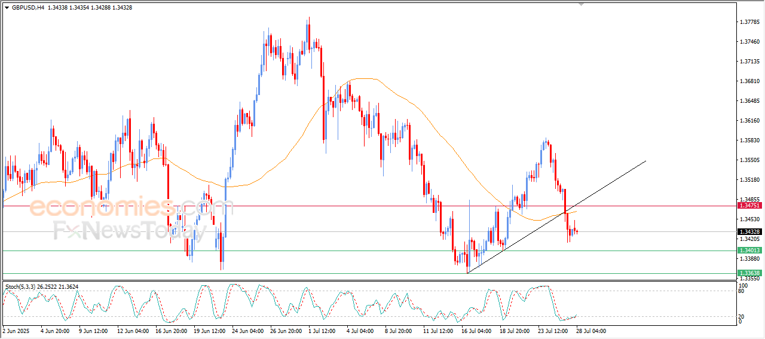Viewport: 765px width, 339px height.
Task: Click the Stochastic 20 level label
Action: coord(742,316)
